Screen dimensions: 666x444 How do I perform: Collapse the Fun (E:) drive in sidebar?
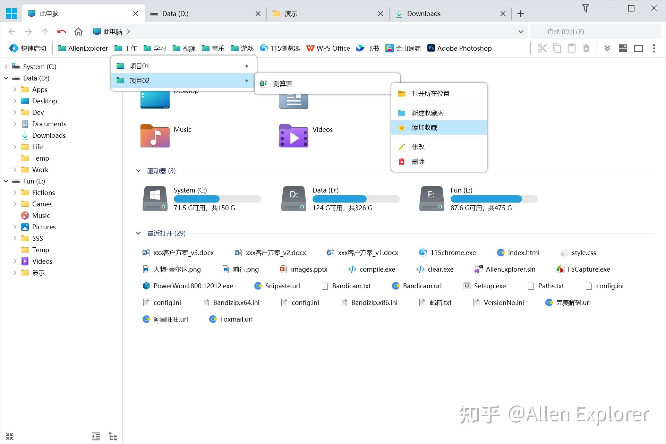[6, 181]
